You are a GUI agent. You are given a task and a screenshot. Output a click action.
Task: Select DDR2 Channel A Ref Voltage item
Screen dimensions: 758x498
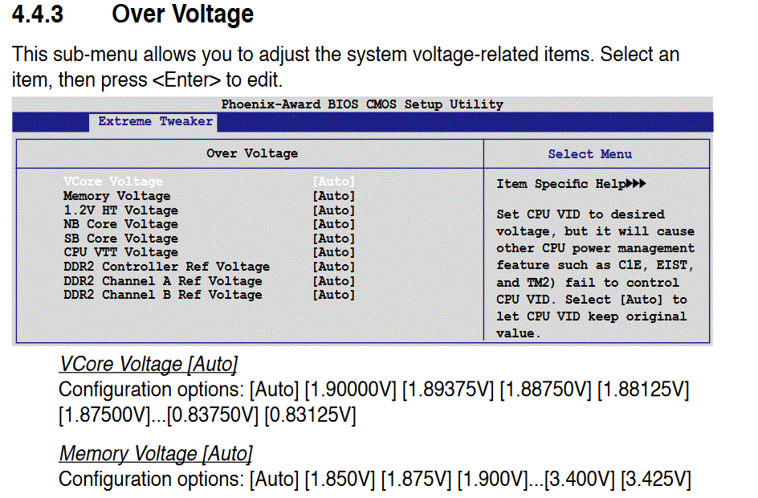pos(163,281)
